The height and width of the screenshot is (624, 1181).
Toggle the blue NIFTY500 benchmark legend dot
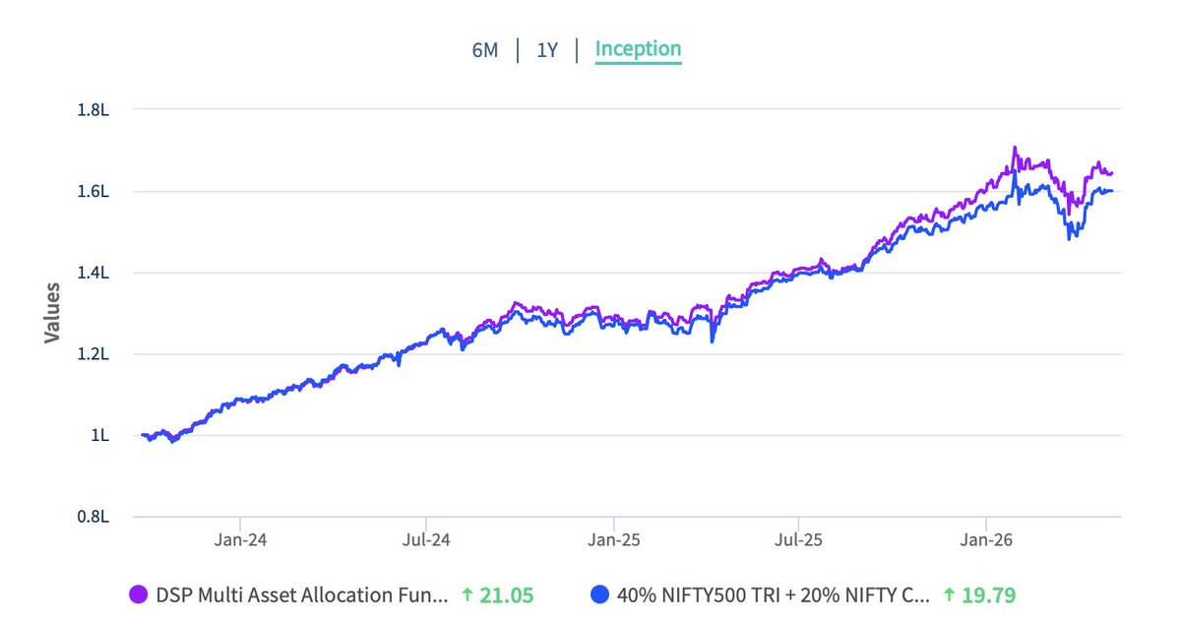[x=598, y=594]
